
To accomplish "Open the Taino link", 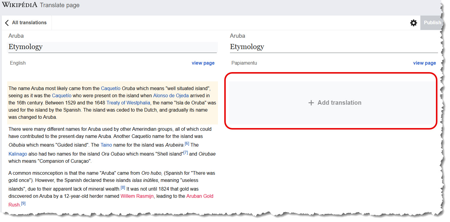I will pyautogui.click(x=106, y=145).
